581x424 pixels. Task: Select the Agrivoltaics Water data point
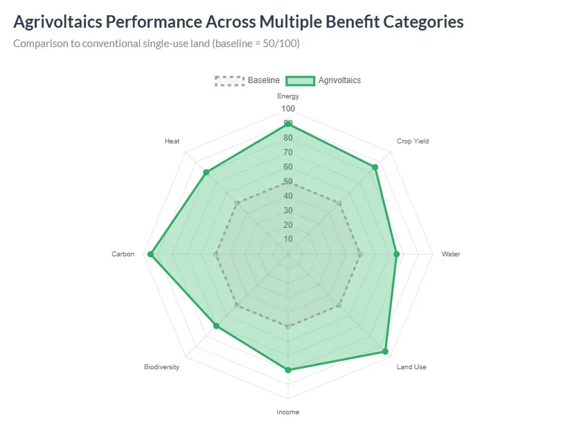[x=397, y=254]
